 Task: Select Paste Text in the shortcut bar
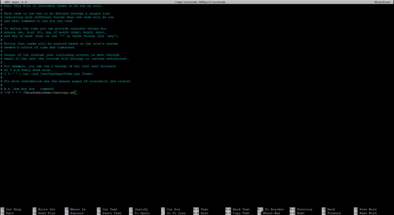[112, 213]
